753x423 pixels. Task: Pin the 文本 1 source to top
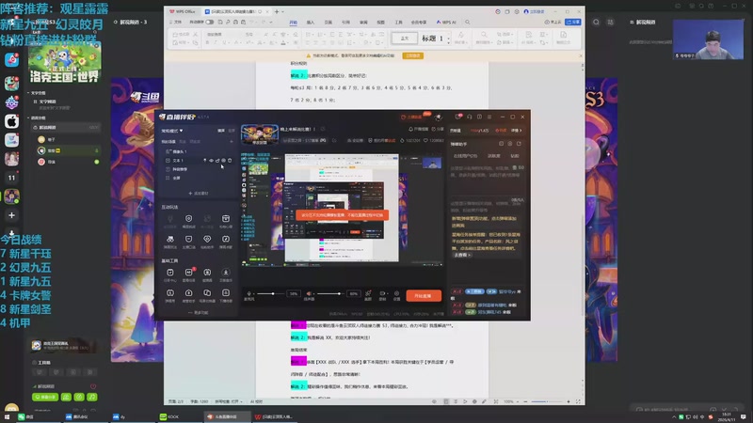click(x=204, y=161)
